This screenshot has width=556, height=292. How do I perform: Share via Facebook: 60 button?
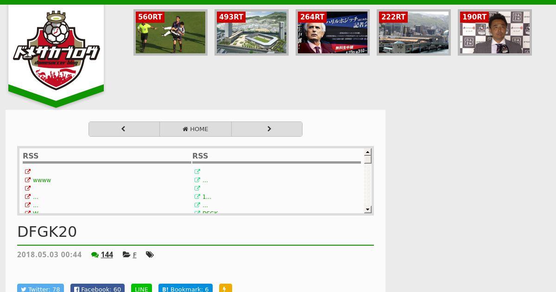point(97,288)
